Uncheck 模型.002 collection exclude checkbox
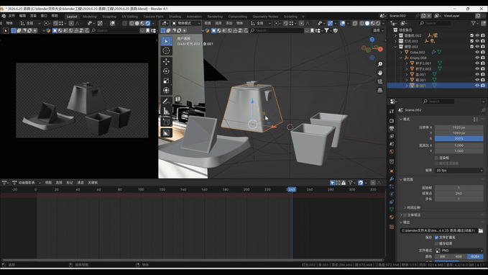Screen dimensions: 488x275 (x=471, y=47)
